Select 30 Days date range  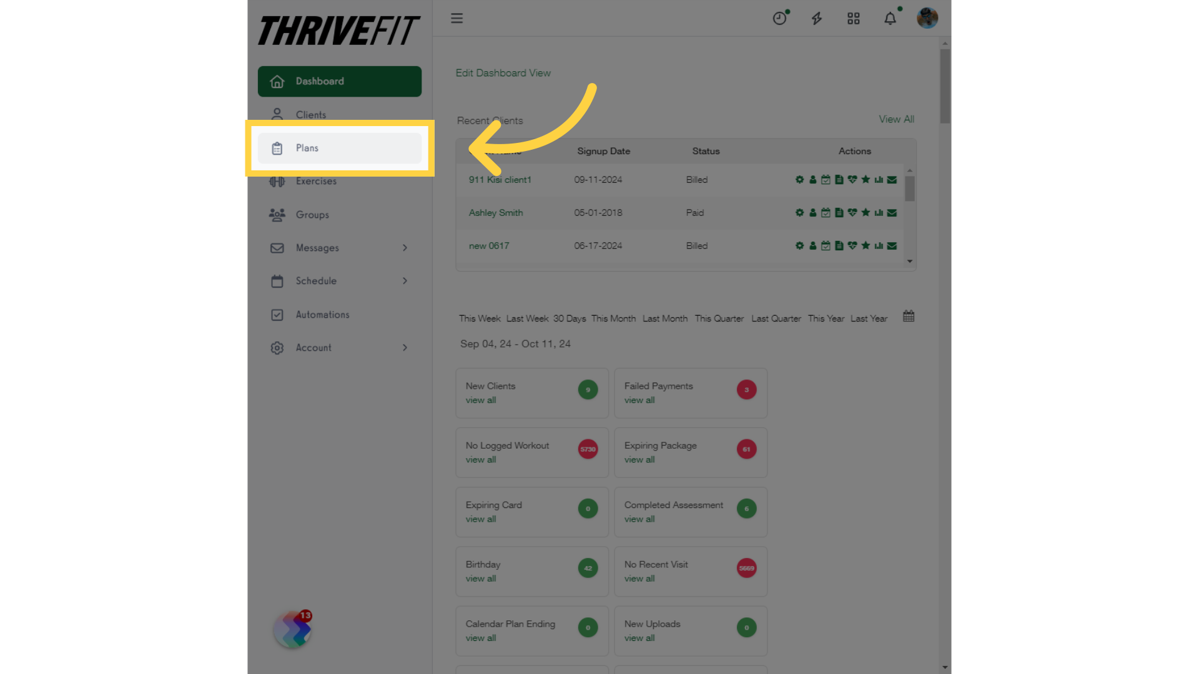(570, 318)
